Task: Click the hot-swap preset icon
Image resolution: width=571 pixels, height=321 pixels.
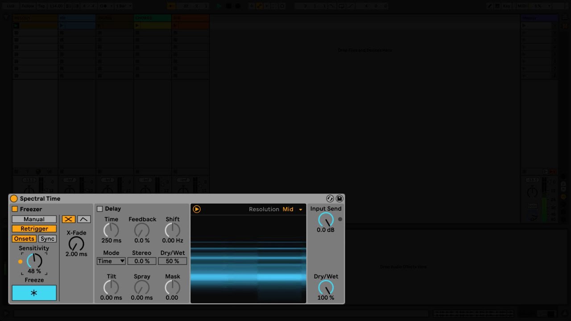Action: [330, 199]
